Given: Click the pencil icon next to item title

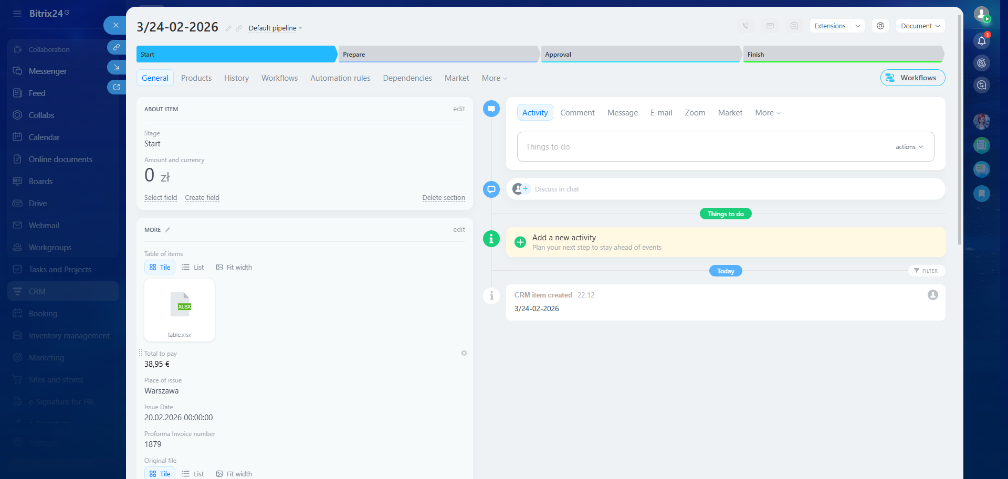Looking at the screenshot, I should [228, 28].
